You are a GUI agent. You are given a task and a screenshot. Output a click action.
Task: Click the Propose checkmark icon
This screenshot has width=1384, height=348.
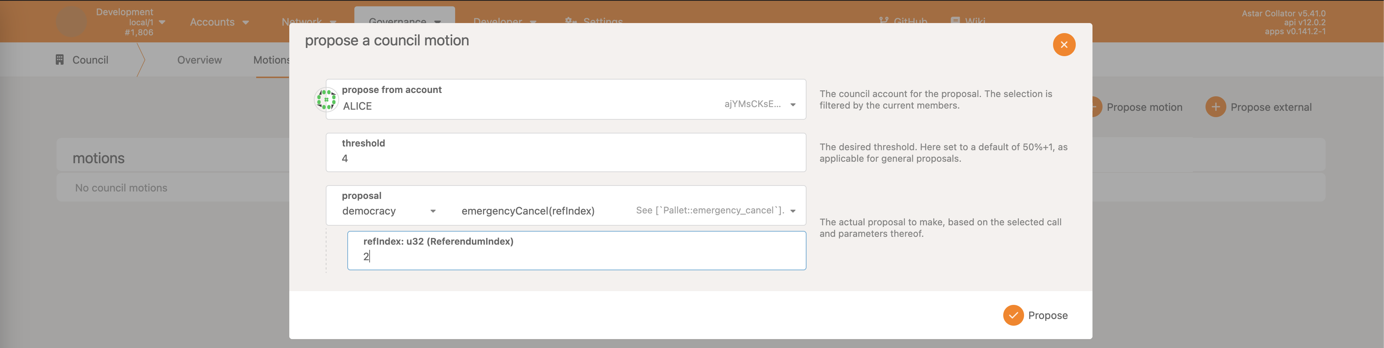(1013, 315)
